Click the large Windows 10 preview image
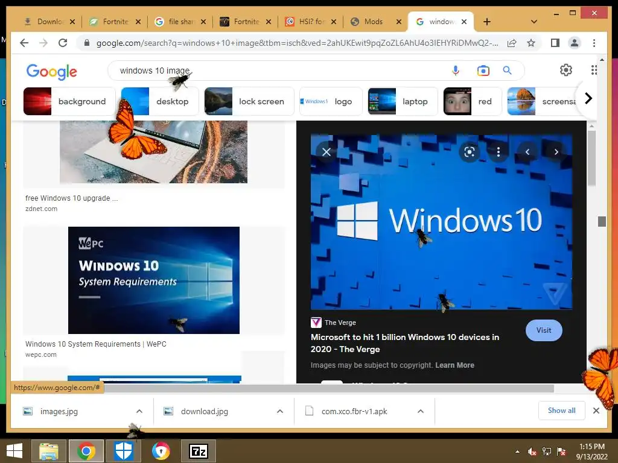The image size is (618, 463). (441, 222)
